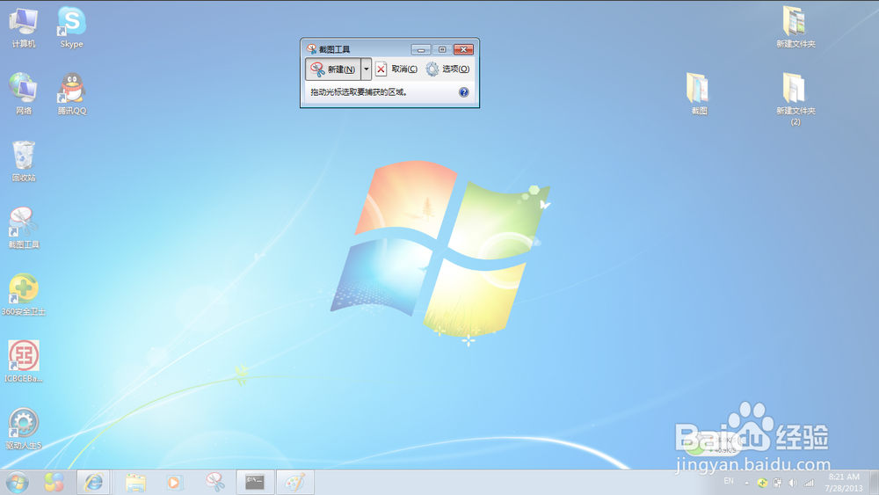Open Windows Explorer from the taskbar

point(135,483)
